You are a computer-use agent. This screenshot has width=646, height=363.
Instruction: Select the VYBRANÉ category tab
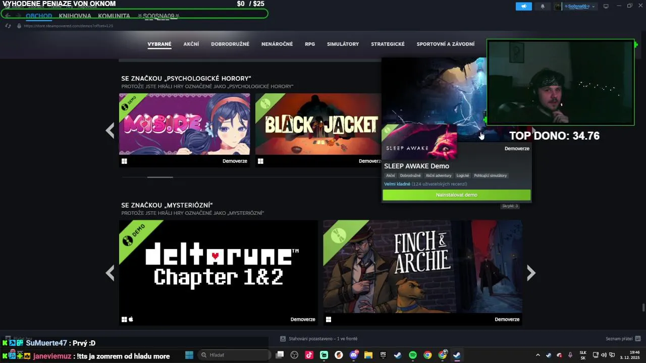pos(159,44)
